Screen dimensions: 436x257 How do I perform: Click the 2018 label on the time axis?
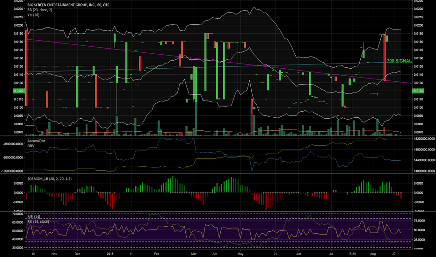(x=110, y=254)
